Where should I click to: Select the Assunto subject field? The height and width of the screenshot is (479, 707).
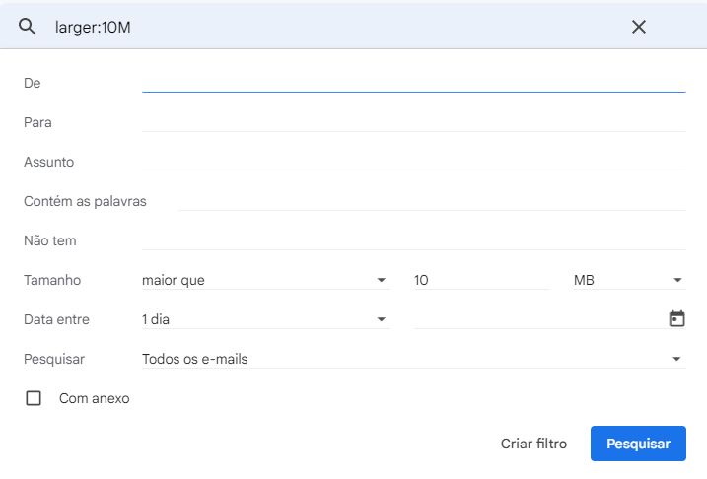(413, 161)
